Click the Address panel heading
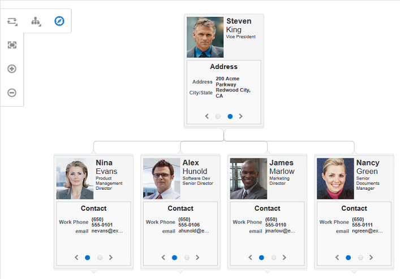The width and height of the screenshot is (400, 279). pos(223,67)
